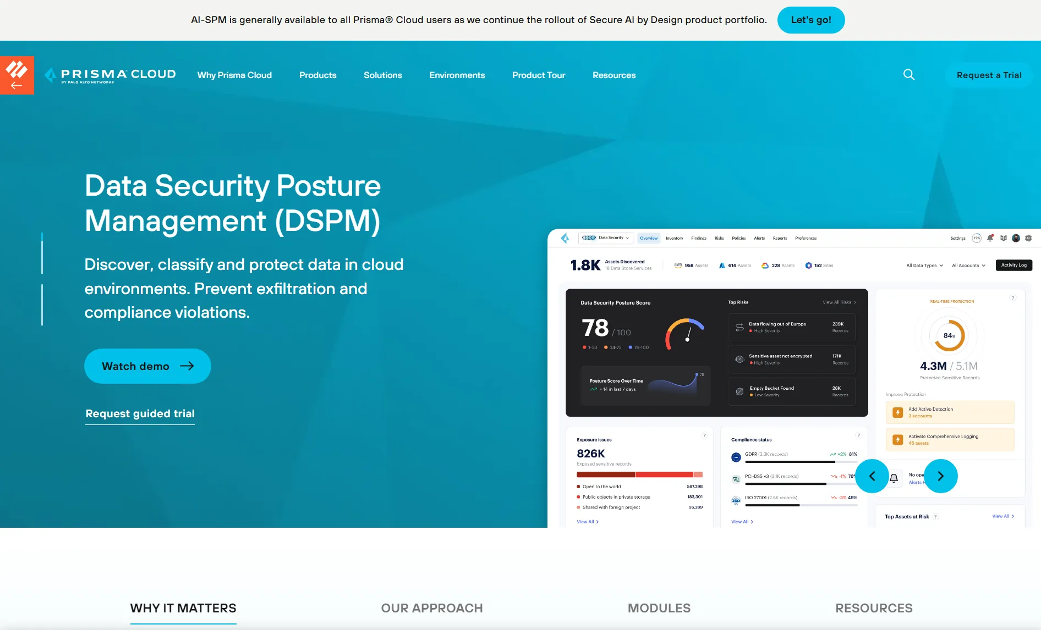Open the Products menu in site navigation

pos(317,75)
